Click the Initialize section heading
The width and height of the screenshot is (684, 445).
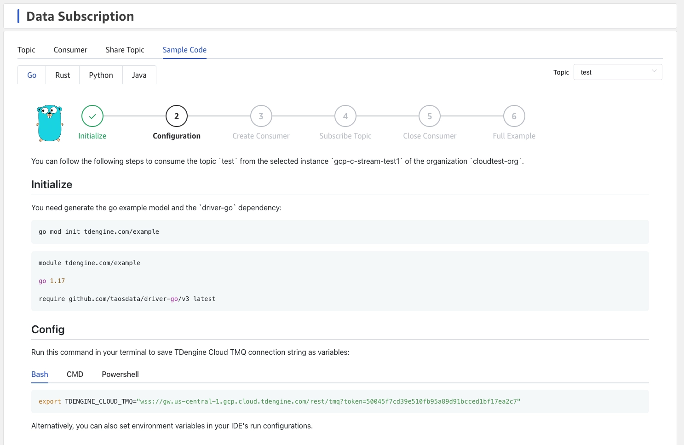tap(52, 185)
